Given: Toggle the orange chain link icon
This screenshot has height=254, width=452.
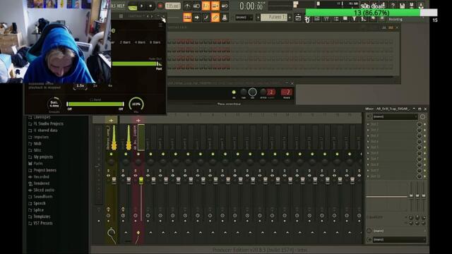Looking at the screenshot, I should coord(215,18).
